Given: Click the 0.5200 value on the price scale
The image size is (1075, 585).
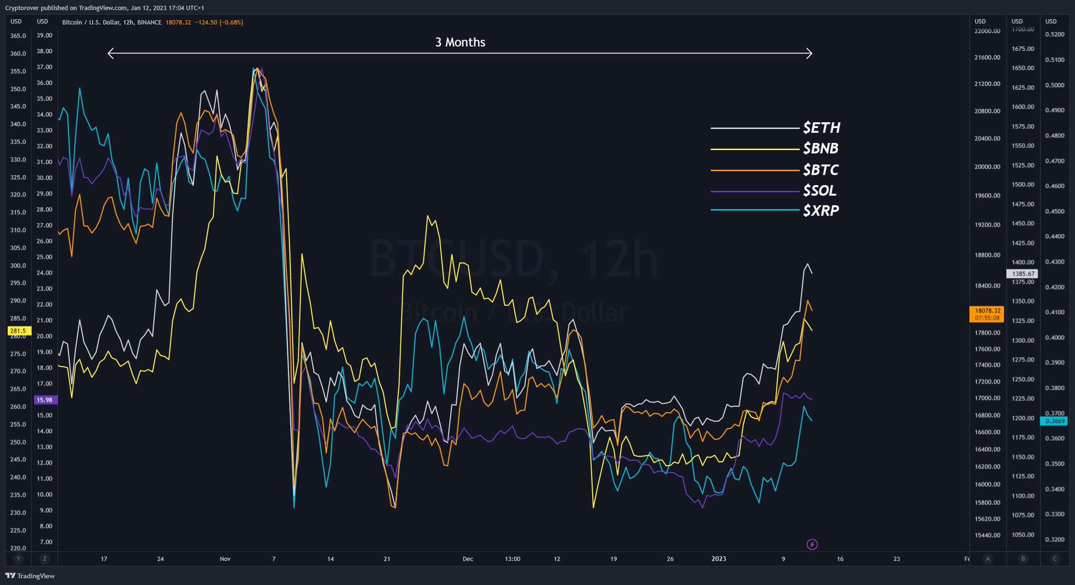Looking at the screenshot, I should pyautogui.click(x=1055, y=35).
